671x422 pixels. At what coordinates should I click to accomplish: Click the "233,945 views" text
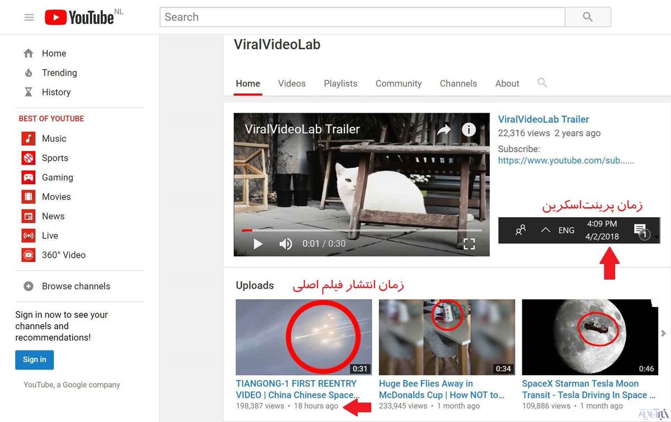(403, 406)
